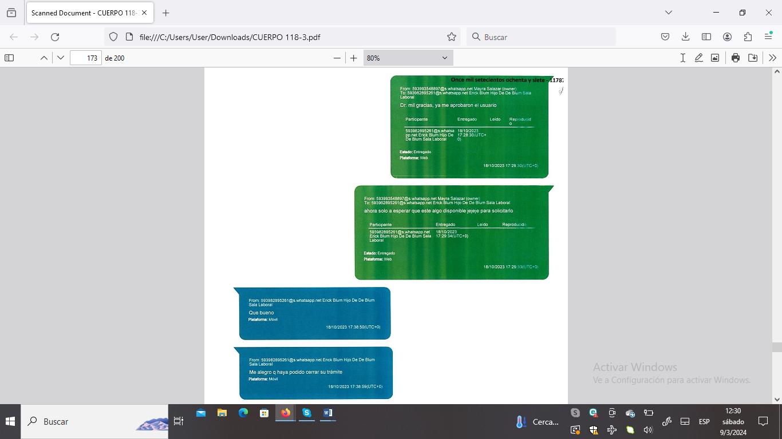Image resolution: width=782 pixels, height=439 pixels.
Task: Open Mail app from taskbar
Action: 201,413
